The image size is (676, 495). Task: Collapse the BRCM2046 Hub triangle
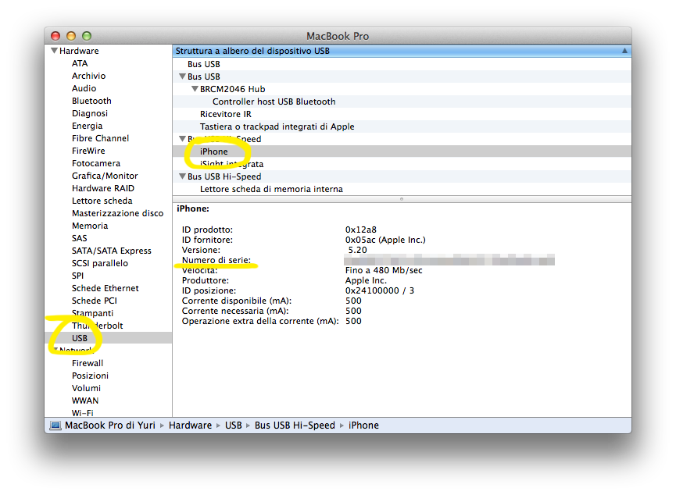coord(195,89)
